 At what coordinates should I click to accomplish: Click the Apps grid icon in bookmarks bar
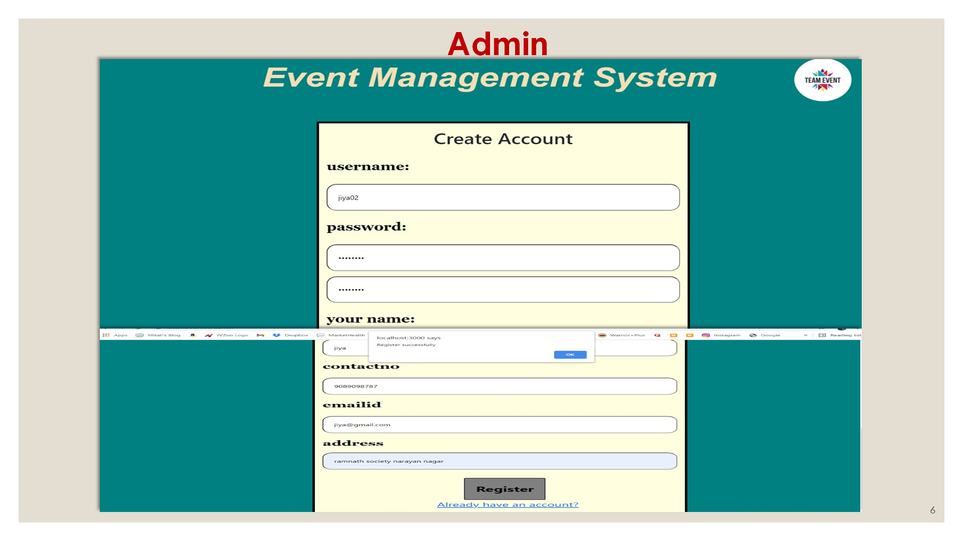(106, 335)
